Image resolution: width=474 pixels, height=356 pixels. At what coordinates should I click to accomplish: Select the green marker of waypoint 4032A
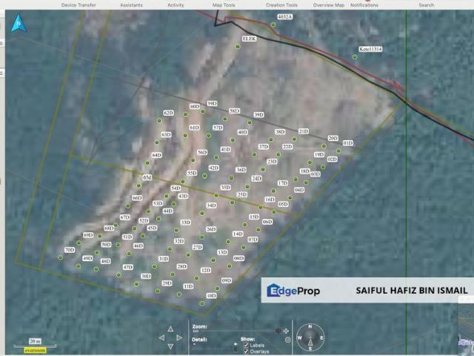273,24
